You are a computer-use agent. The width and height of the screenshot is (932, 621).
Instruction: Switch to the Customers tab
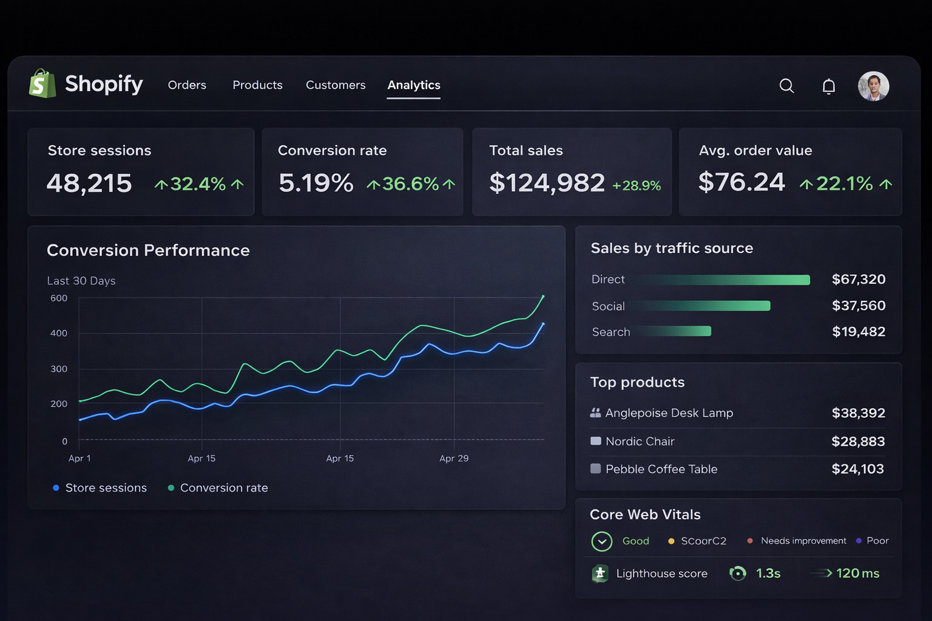(336, 85)
